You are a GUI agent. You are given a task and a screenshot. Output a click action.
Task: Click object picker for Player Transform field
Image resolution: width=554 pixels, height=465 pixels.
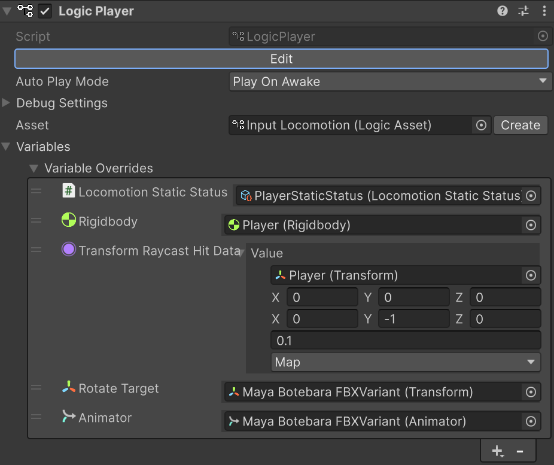(x=530, y=275)
